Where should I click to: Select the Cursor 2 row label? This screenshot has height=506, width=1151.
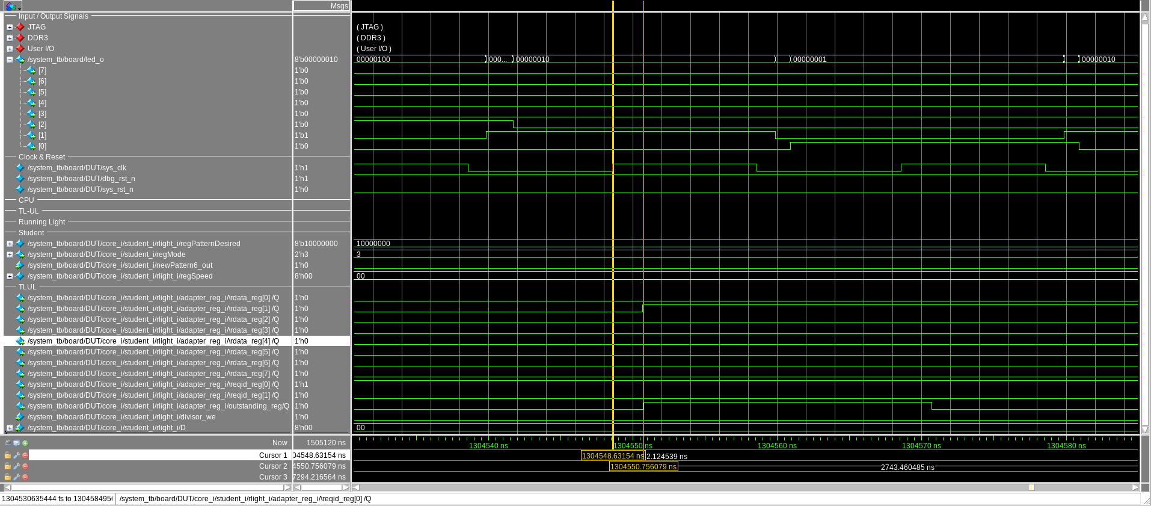[x=272, y=466]
